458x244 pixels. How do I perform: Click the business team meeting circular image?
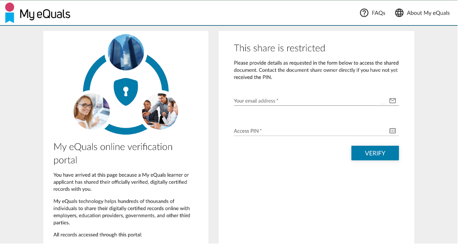click(x=160, y=111)
